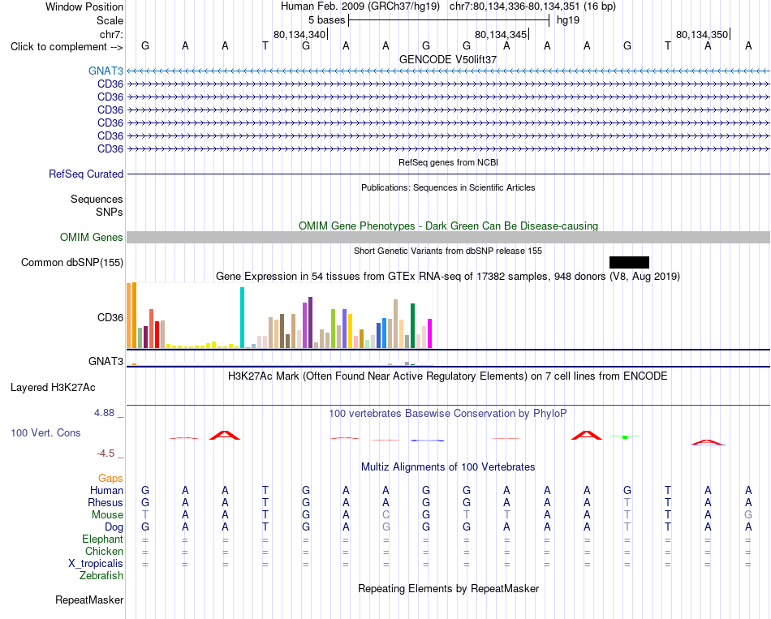Open the RefSeq Curated track label
The height and width of the screenshot is (619, 771).
86,174
